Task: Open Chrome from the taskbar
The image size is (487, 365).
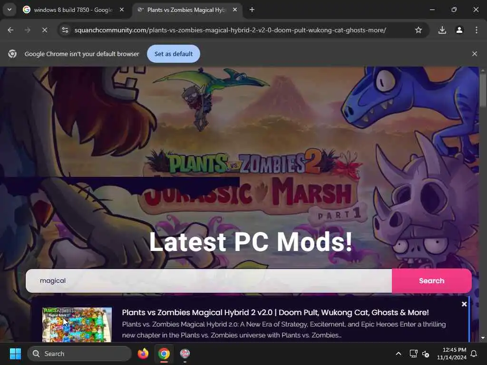Action: click(x=164, y=354)
